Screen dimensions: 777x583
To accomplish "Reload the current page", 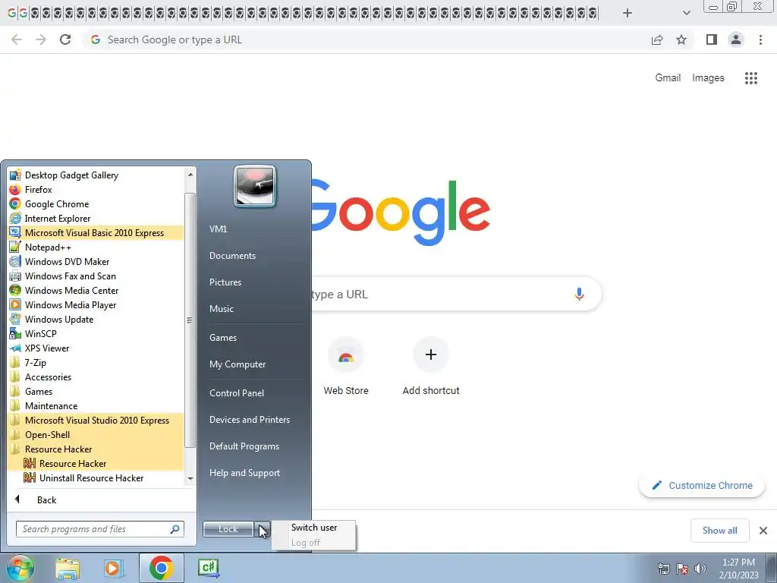I will coord(65,39).
